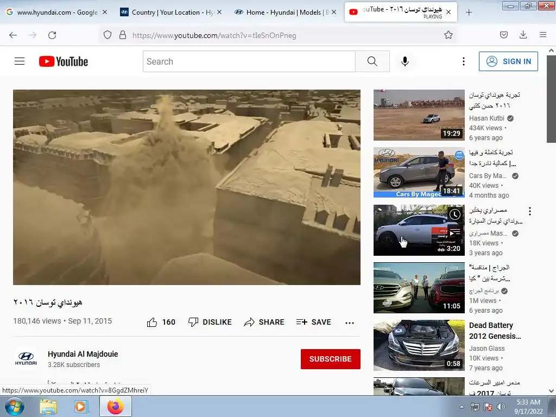This screenshot has height=417, width=556.
Task: Open Windows Start menu
Action: 15,406
